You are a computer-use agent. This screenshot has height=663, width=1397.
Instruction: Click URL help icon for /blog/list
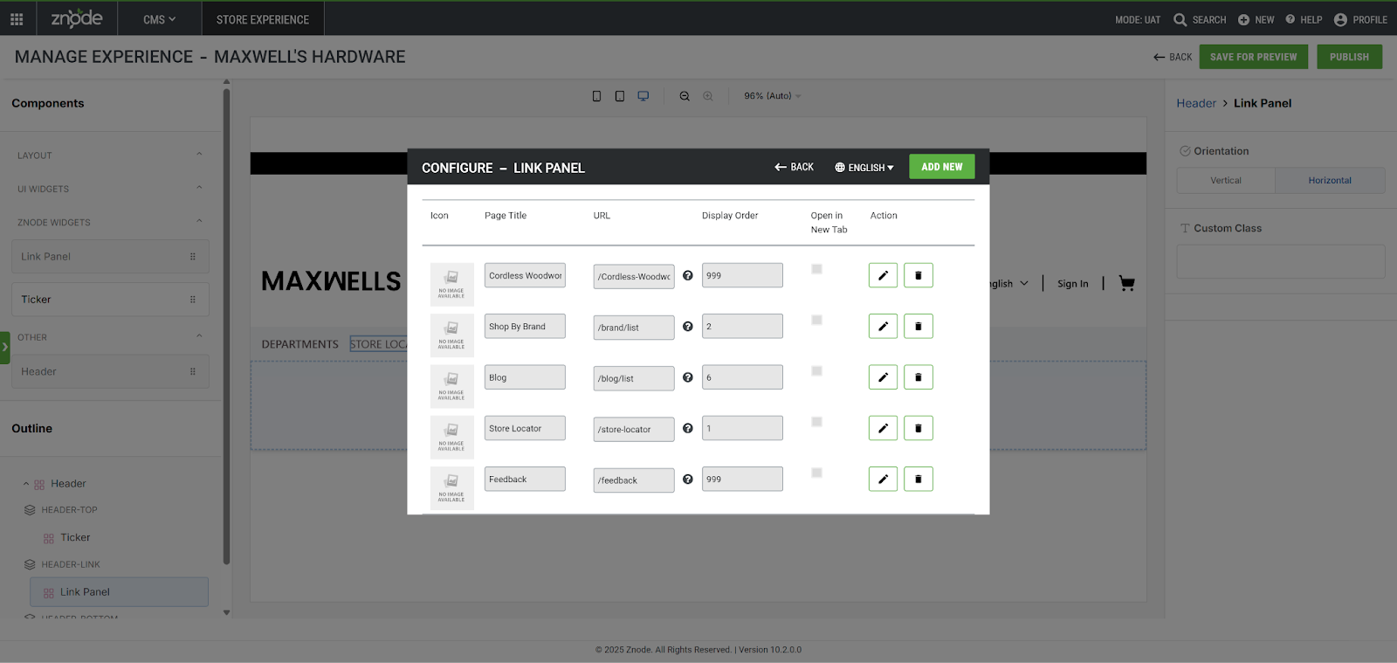coord(688,377)
